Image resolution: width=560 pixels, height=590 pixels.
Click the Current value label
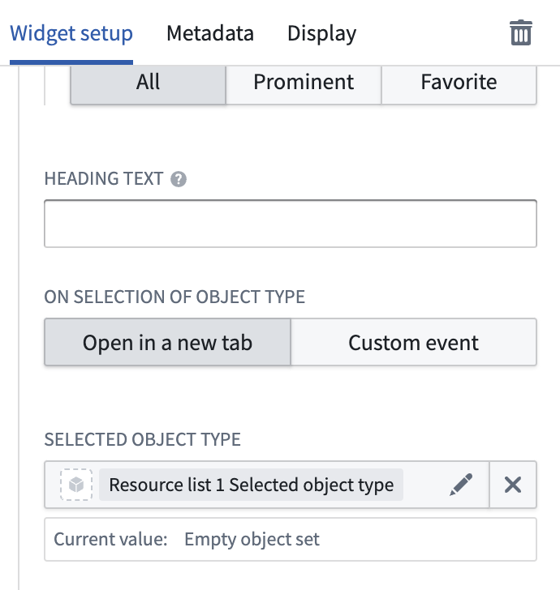point(110,539)
